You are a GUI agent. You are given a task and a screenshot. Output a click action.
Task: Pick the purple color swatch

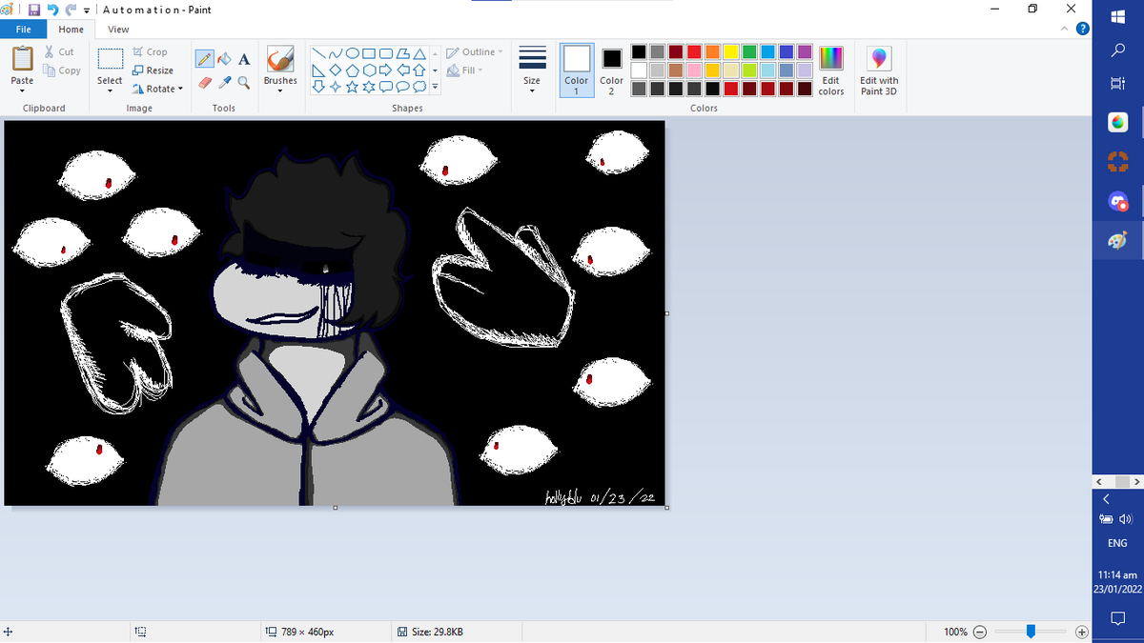point(805,52)
